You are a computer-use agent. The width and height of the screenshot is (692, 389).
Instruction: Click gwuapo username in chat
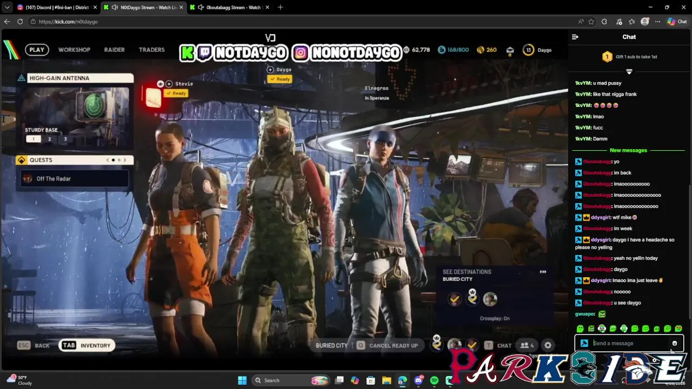click(585, 314)
